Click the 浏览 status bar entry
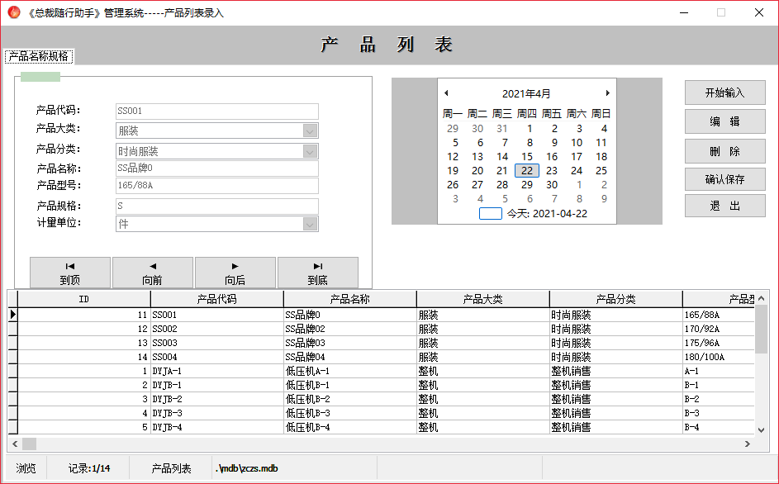 point(26,468)
